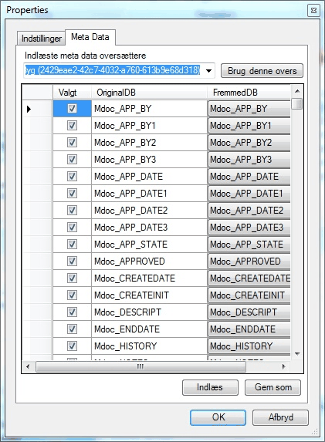Switch to the Indstillinger tab
The height and width of the screenshot is (442, 325).
click(42, 39)
